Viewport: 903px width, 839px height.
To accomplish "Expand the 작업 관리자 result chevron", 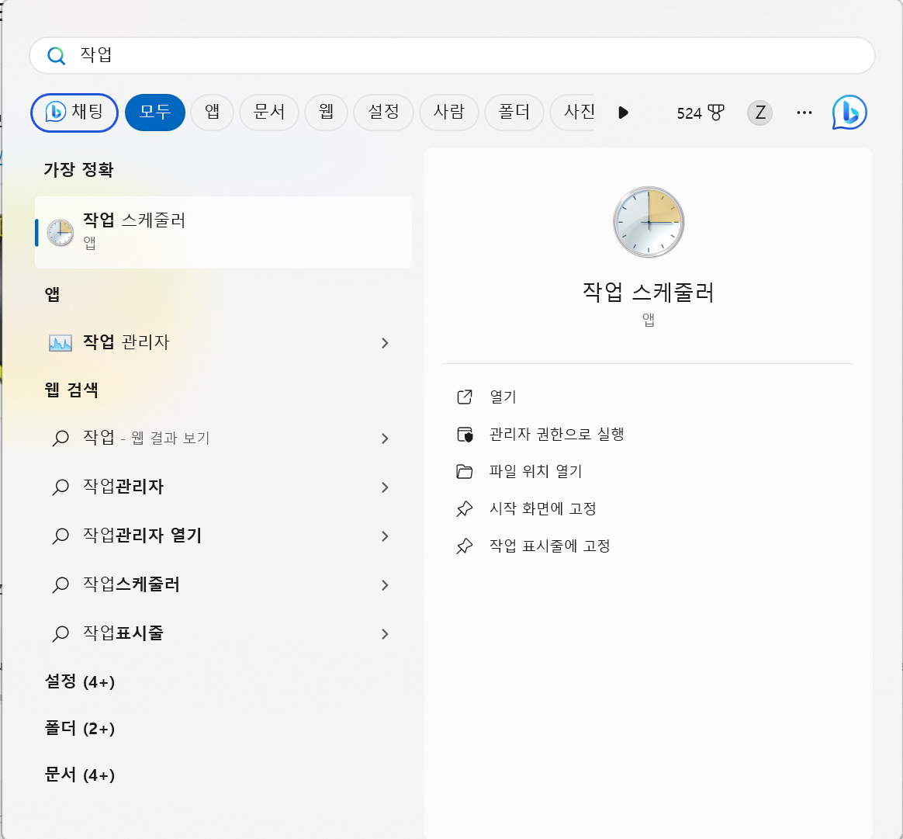I will point(385,343).
